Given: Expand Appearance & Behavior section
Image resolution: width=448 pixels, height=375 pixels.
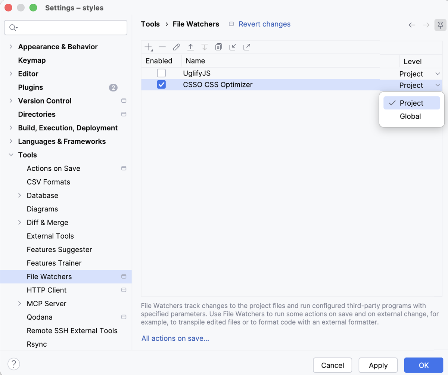Looking at the screenshot, I should [11, 47].
